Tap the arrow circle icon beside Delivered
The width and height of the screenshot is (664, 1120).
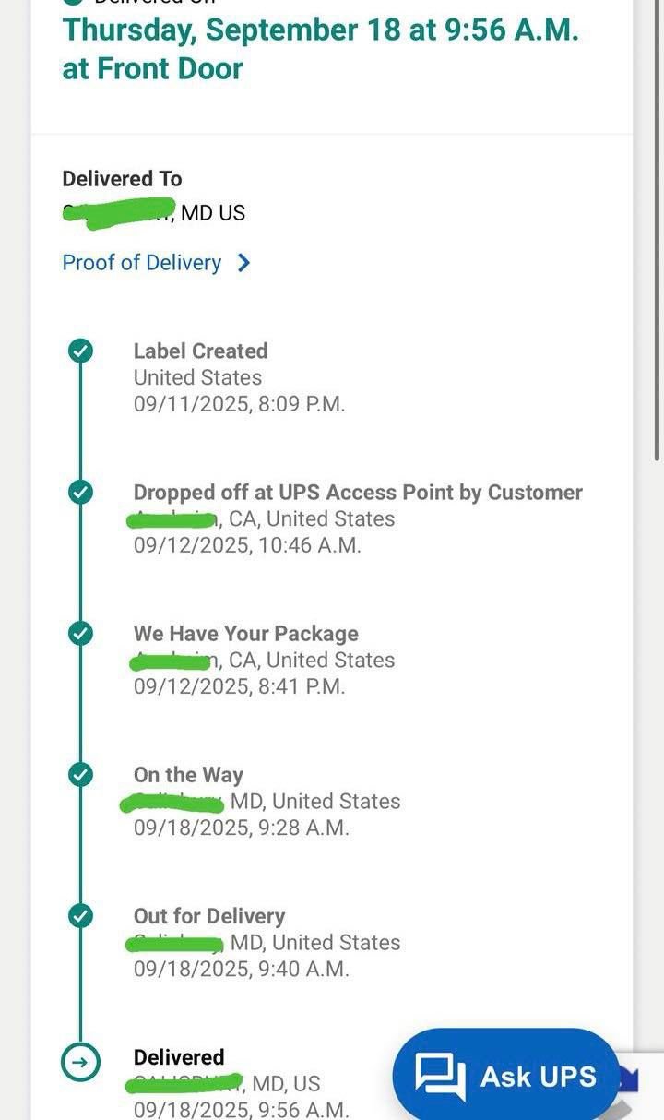tap(81, 1063)
